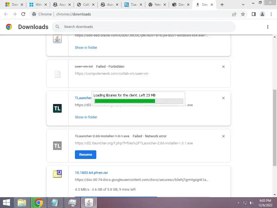This screenshot has width=277, height=208.
Task: Open a new tab with the plus button
Action: pyautogui.click(x=222, y=5)
